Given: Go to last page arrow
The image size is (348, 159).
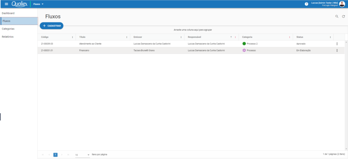Looking at the screenshot, I should pyautogui.click(x=68, y=155).
